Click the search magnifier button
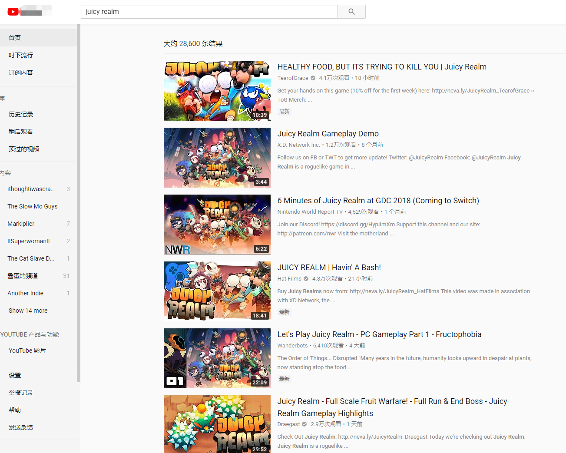This screenshot has height=453, width=566. tap(351, 12)
